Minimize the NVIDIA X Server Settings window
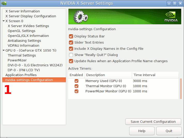Viewport: 184px width, 138px height. (169, 3)
